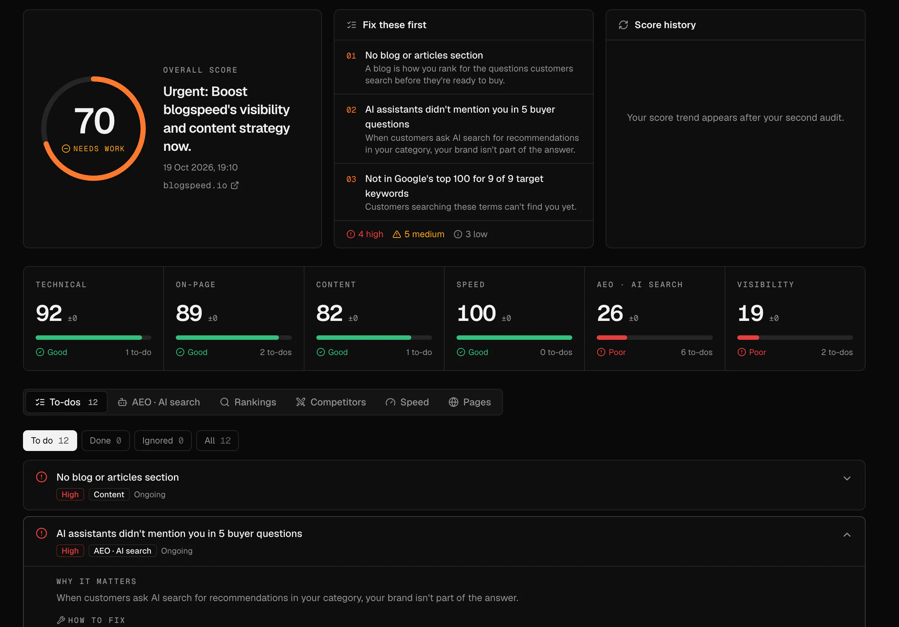Click the Technical score progress bar
The width and height of the screenshot is (899, 627).
[x=93, y=337]
